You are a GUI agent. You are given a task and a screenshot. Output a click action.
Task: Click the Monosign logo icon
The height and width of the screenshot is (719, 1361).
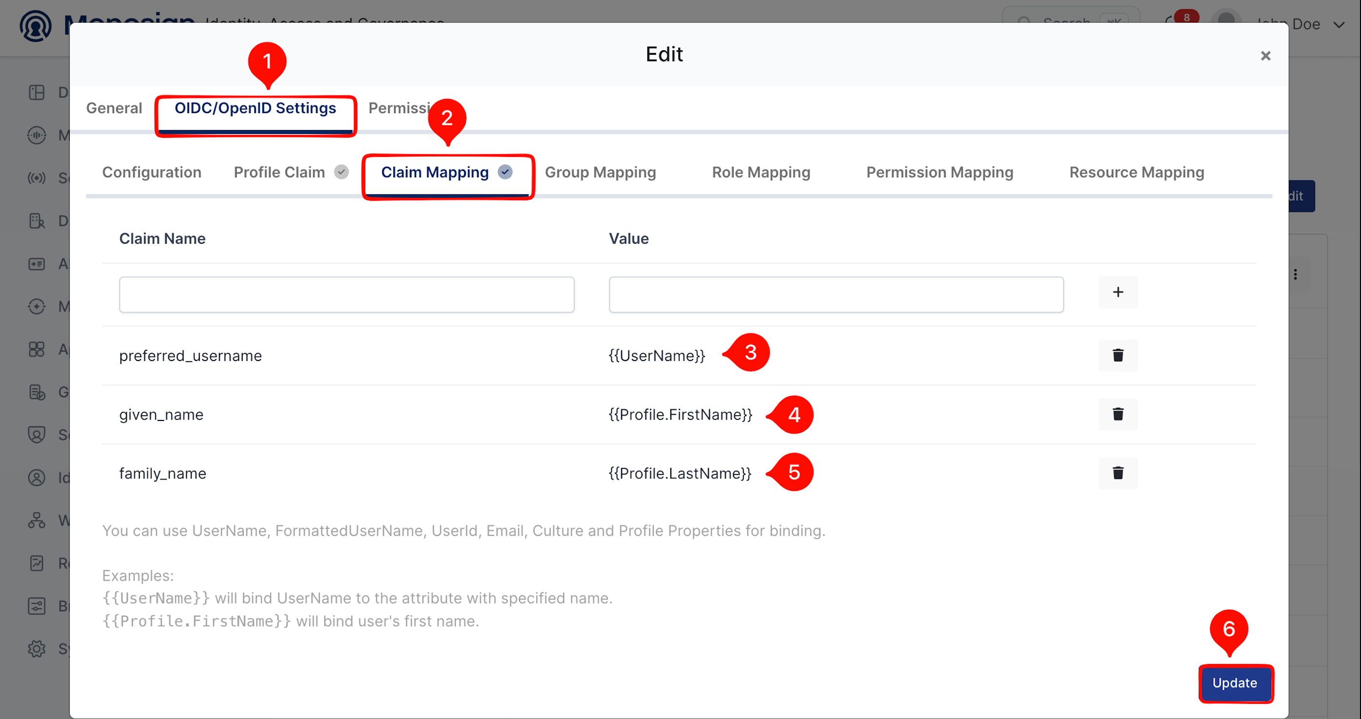click(x=36, y=25)
